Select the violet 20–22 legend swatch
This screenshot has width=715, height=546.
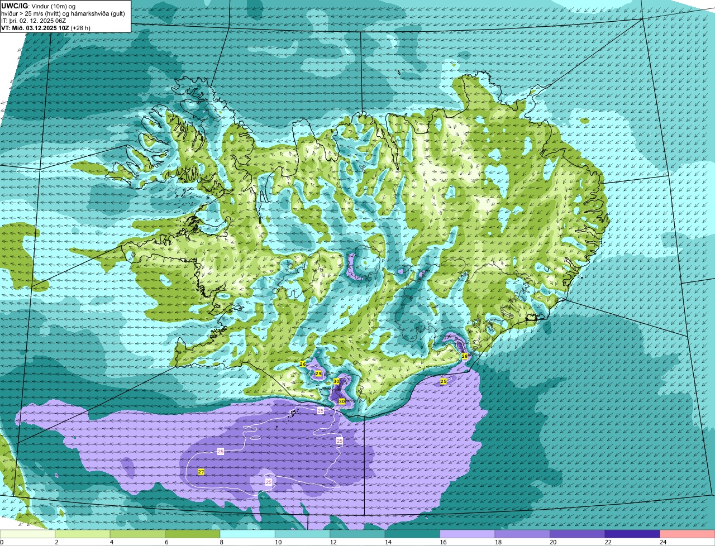(x=578, y=534)
